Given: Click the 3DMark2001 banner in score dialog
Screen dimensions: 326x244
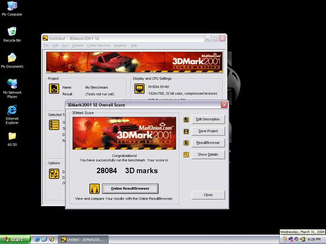Looking at the screenshot, I should pos(124,133).
